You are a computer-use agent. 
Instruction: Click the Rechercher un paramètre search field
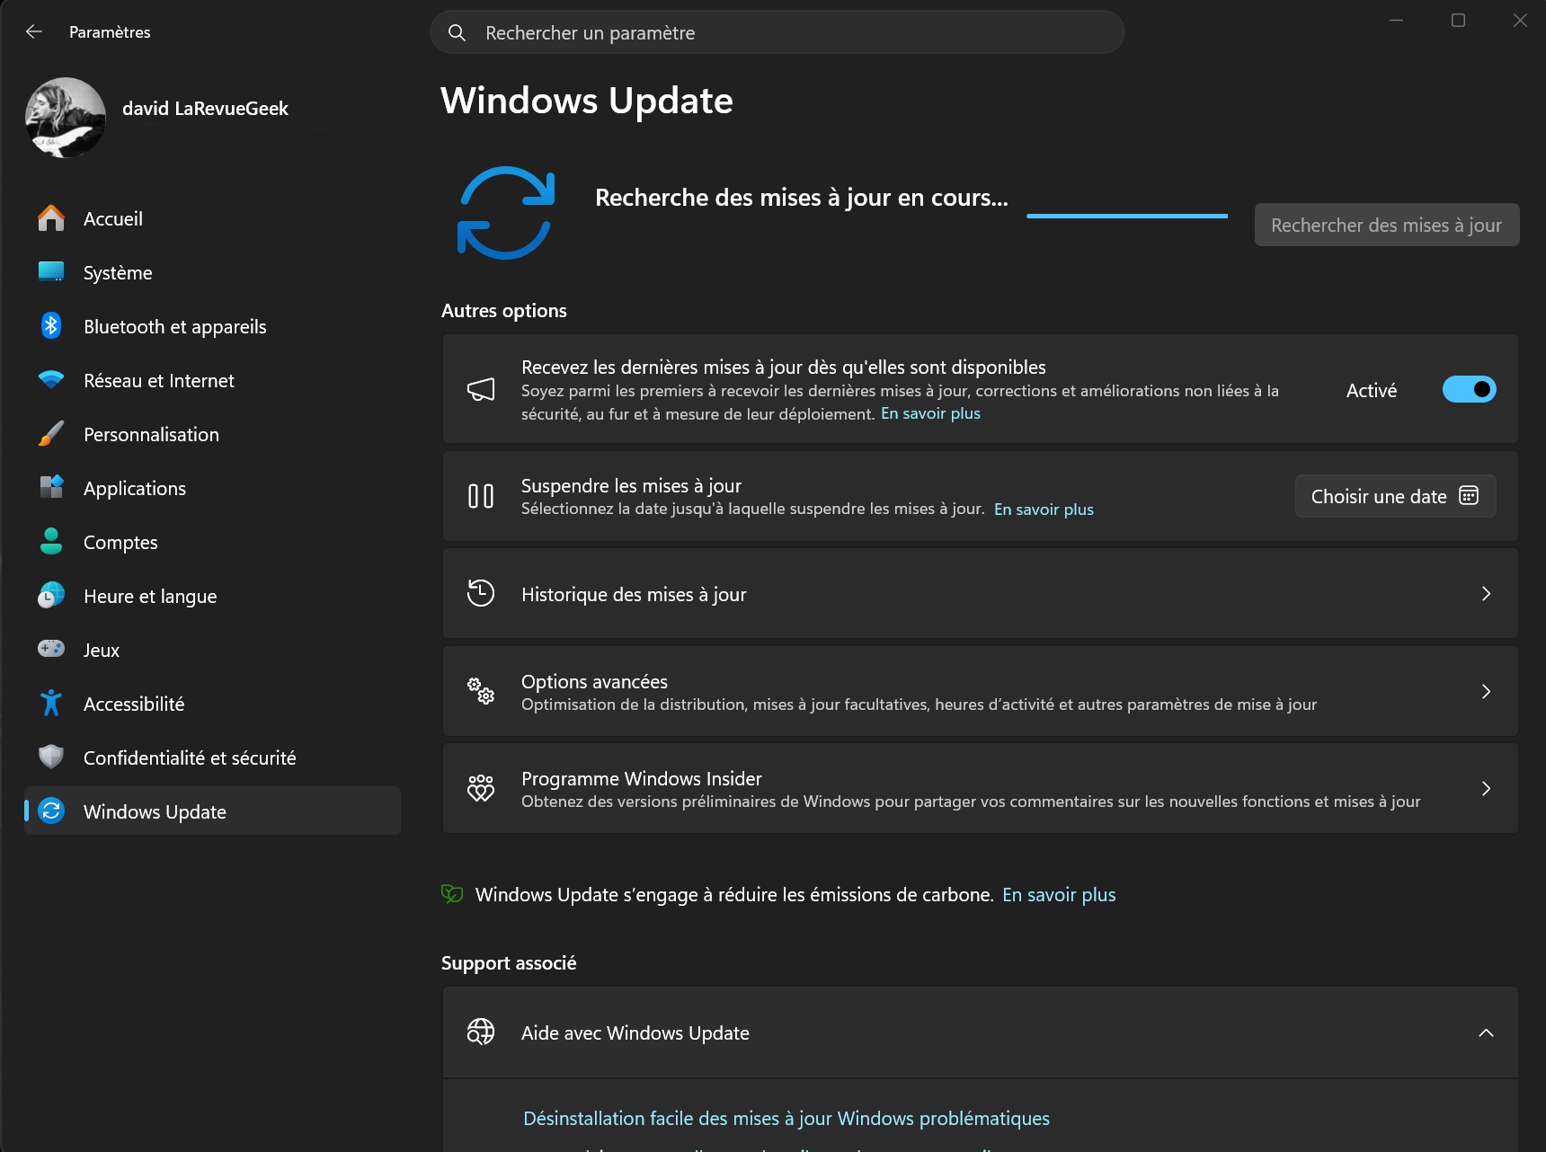(777, 32)
